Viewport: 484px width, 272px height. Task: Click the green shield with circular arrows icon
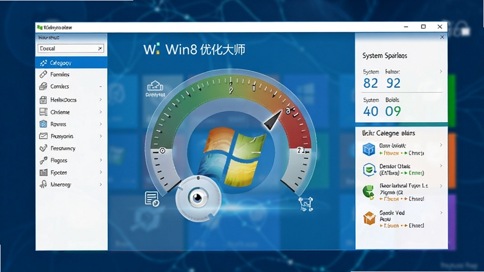pyautogui.click(x=368, y=170)
